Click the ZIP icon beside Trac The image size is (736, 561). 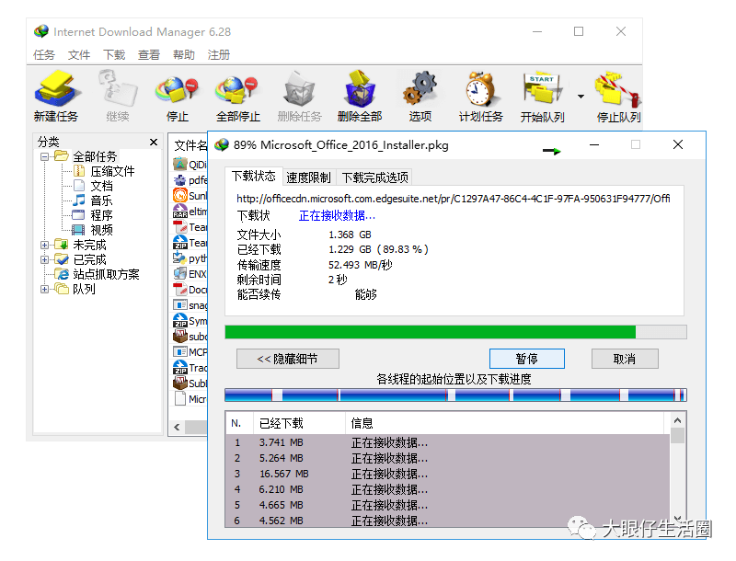180,367
